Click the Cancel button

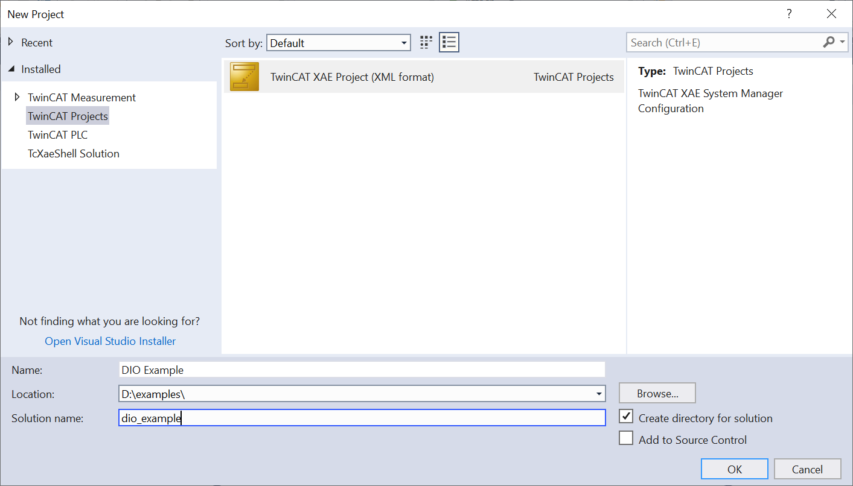point(807,469)
